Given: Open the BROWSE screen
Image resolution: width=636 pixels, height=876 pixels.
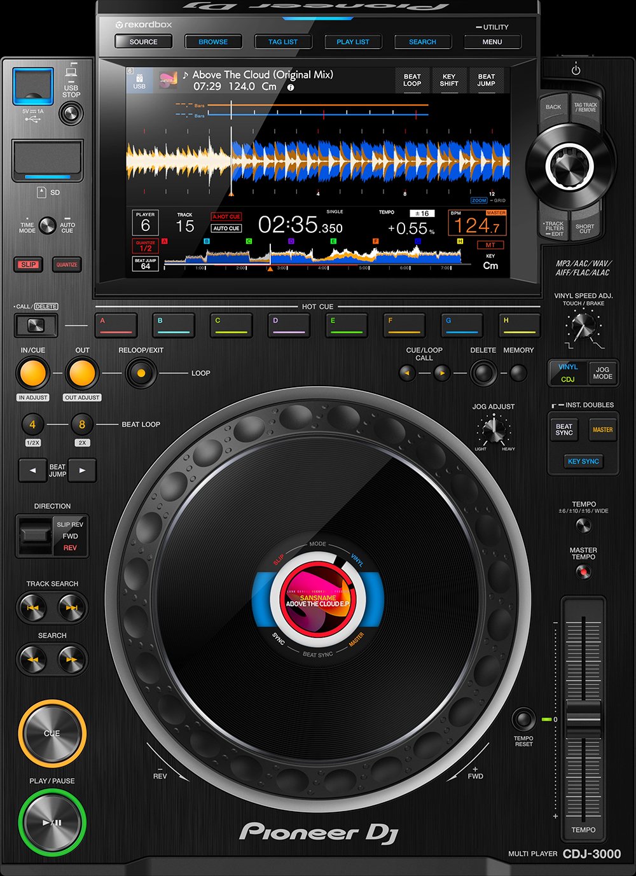Looking at the screenshot, I should [x=213, y=41].
